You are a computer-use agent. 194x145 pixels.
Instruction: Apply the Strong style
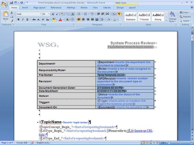158,17
